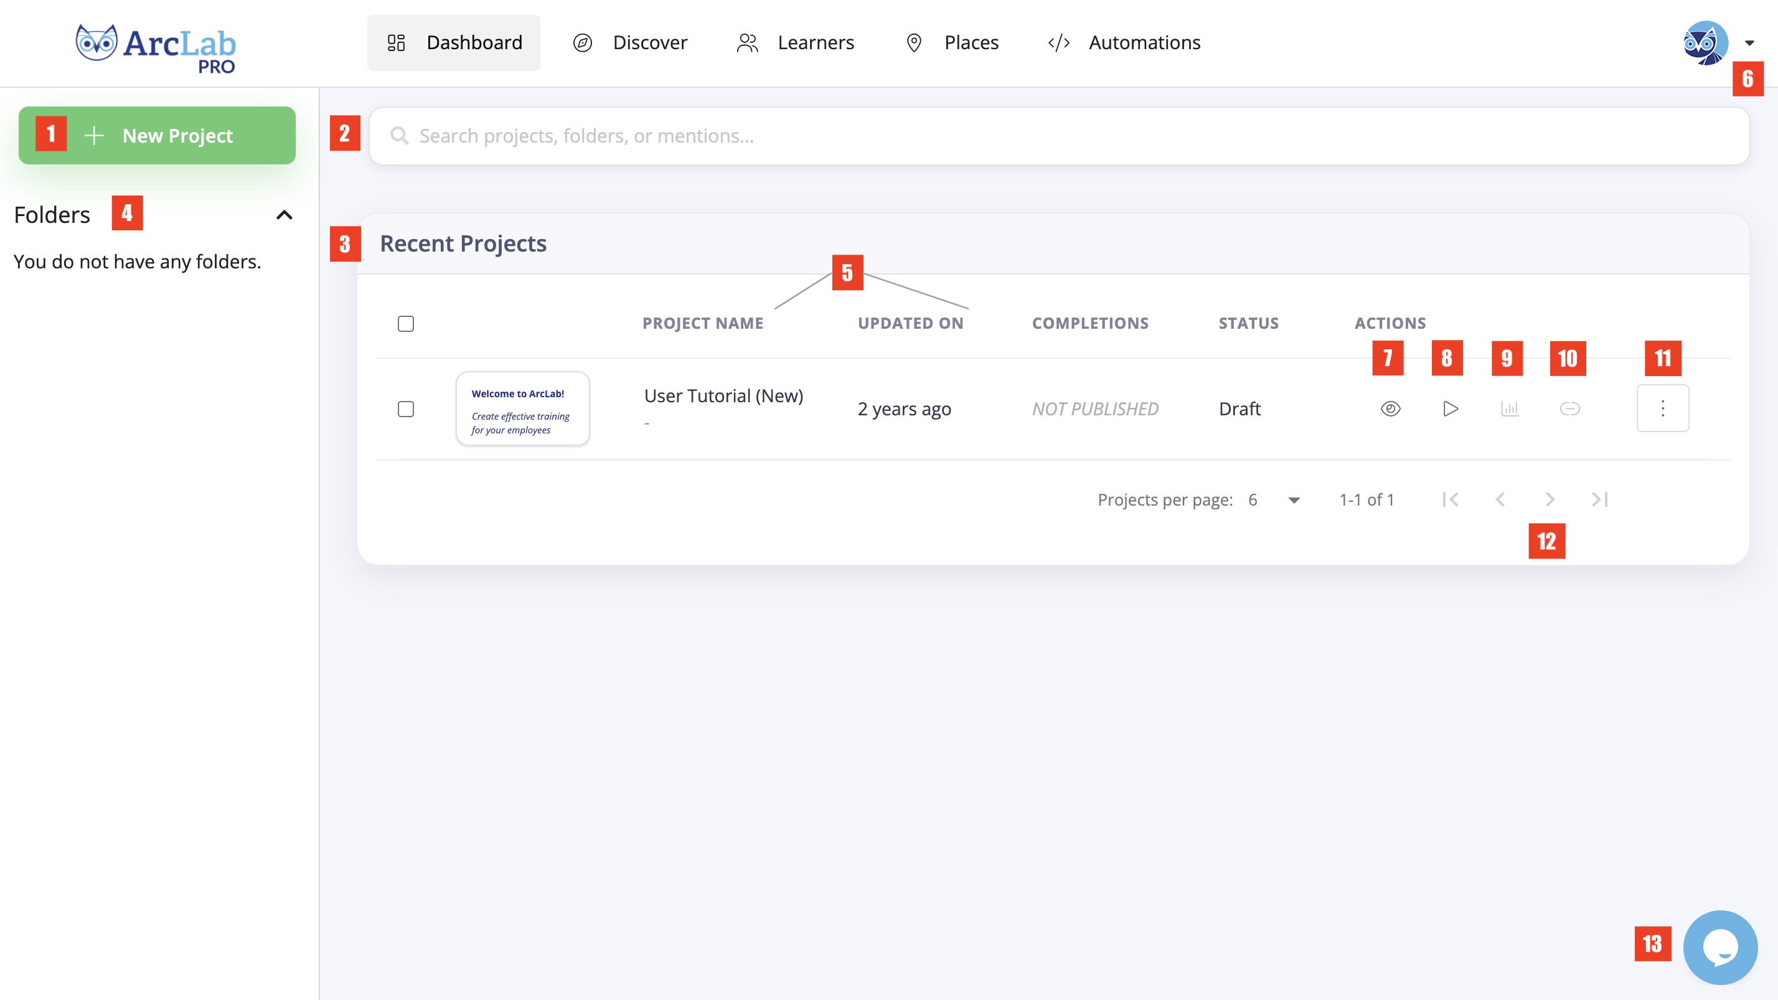The width and height of the screenshot is (1778, 1000).
Task: Open the Welcome to ArcLab thumbnail
Action: (x=522, y=408)
